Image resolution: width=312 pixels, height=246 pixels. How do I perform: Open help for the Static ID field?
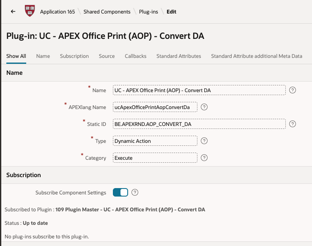click(292, 124)
